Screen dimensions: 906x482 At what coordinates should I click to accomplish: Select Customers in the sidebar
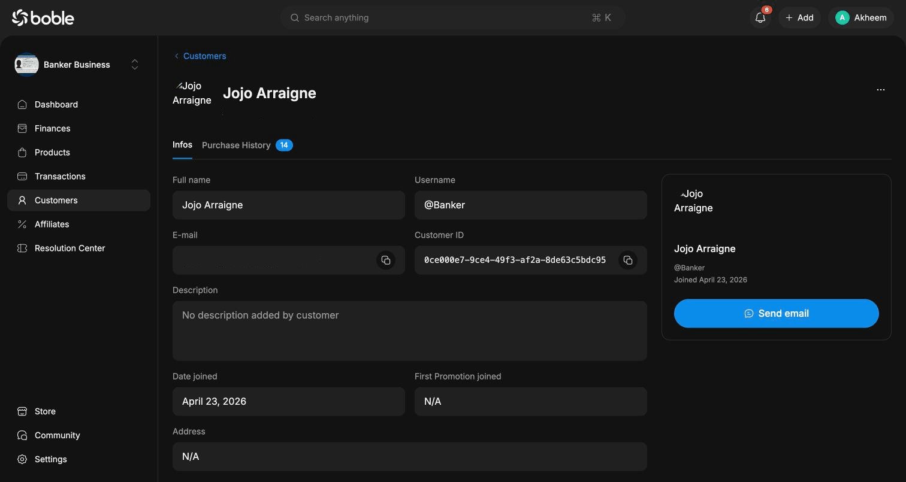(78, 201)
